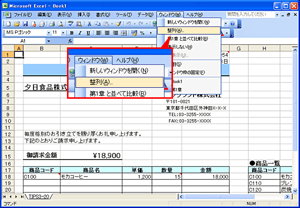
Task: Open the 挿入(I) menu
Action: point(84,14)
